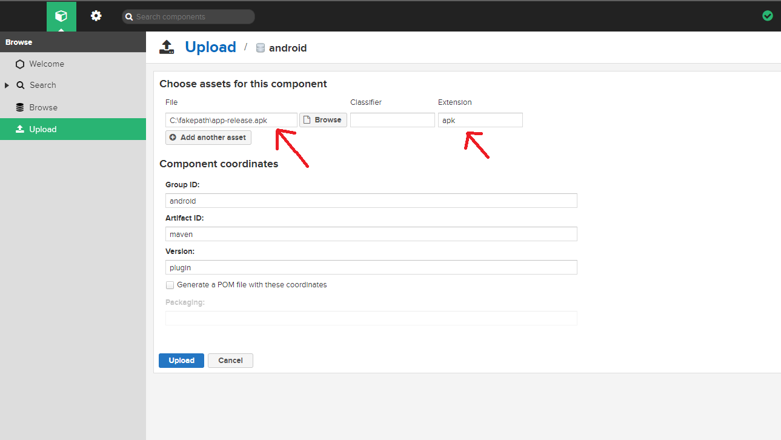The image size is (781, 440).
Task: Click Add another asset button
Action: (208, 138)
